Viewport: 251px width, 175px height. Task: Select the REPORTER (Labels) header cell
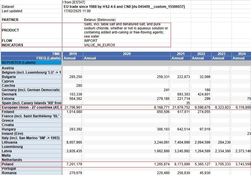pyautogui.click(x=31, y=63)
